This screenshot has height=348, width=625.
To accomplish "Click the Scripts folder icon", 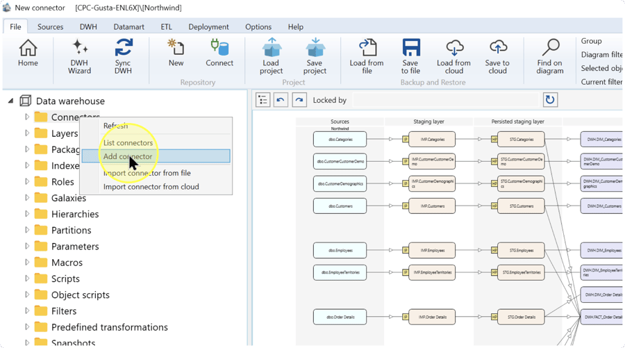I will click(x=41, y=279).
